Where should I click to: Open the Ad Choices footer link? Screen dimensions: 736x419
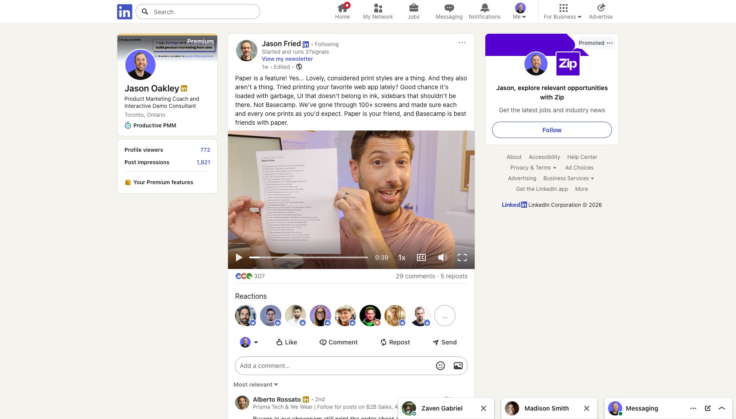[579, 168]
